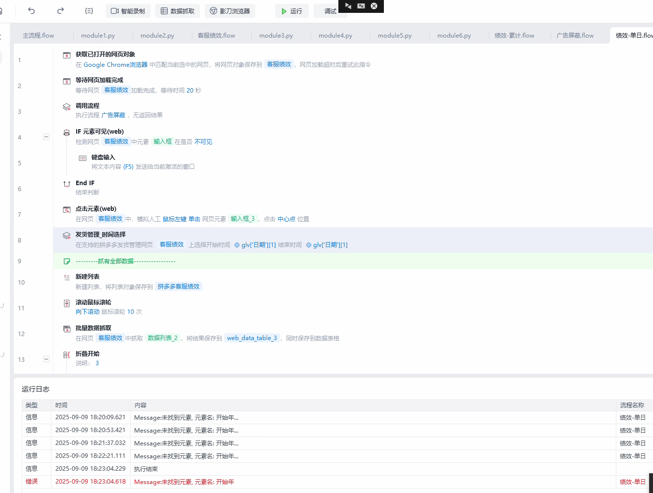Viewport: 653px width, 493px height.
Task: Click IF 元素可见(web) step icon
Action: pyautogui.click(x=67, y=133)
